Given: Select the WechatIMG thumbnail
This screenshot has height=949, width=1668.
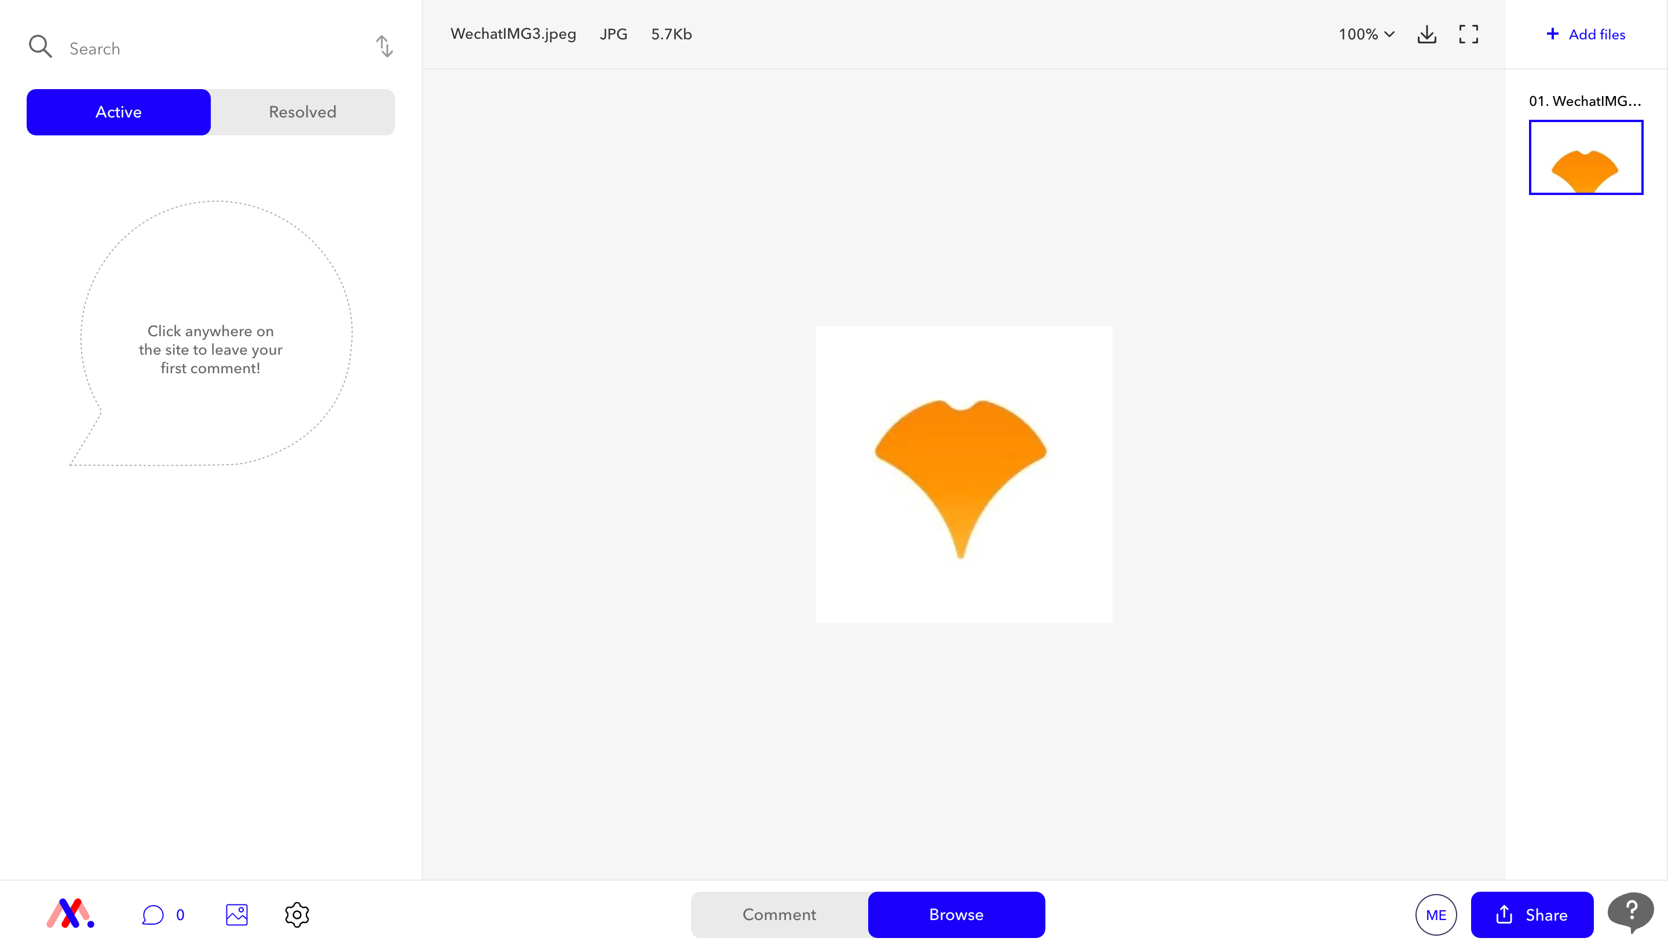Looking at the screenshot, I should [1586, 157].
